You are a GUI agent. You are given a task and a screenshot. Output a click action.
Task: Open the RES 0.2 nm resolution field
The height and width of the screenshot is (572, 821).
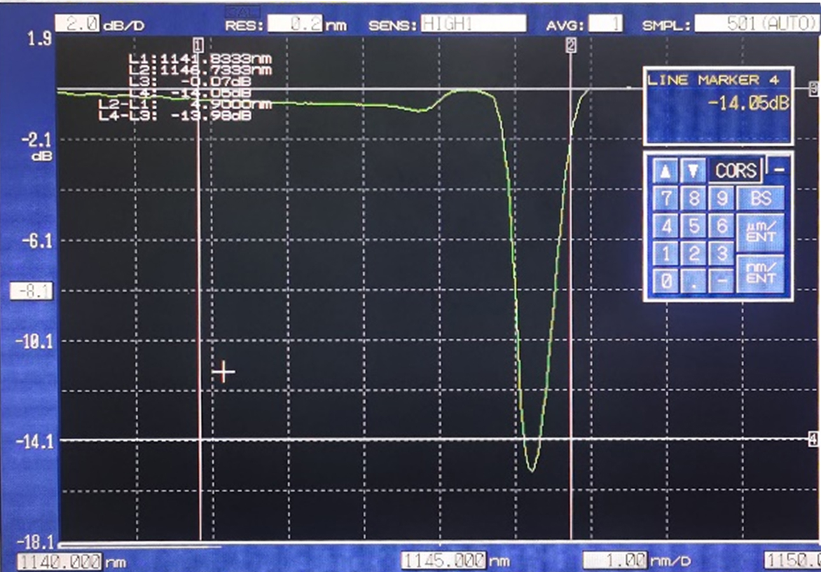click(295, 25)
